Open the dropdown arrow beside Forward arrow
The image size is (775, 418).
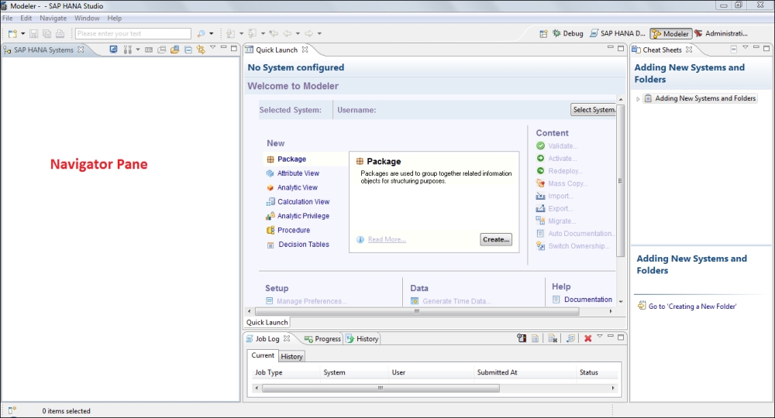319,33
